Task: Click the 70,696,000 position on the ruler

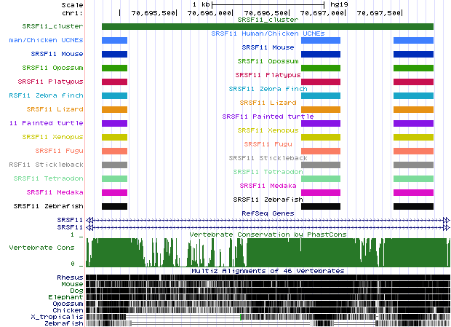Action: coord(210,13)
